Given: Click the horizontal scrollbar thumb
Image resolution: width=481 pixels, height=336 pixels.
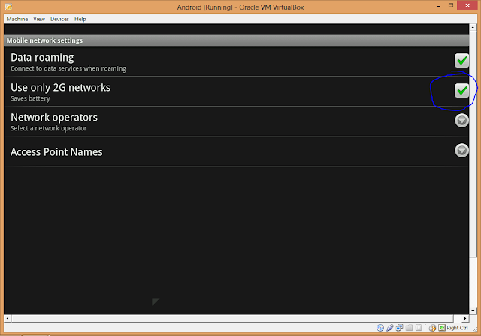Looking at the screenshot, I should pos(232,318).
